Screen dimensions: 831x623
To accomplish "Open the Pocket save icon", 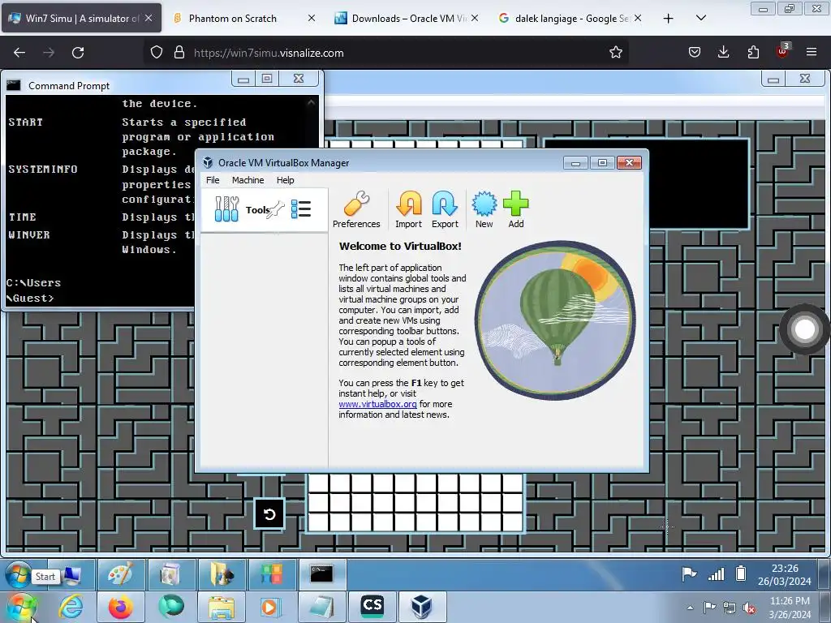I will 695,53.
